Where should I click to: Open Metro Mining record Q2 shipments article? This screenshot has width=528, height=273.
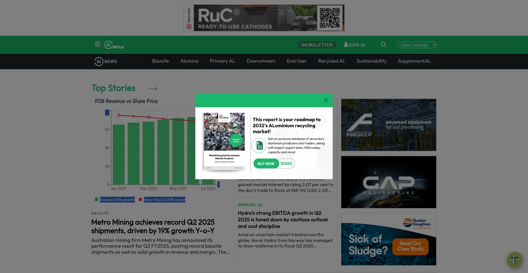(x=153, y=226)
